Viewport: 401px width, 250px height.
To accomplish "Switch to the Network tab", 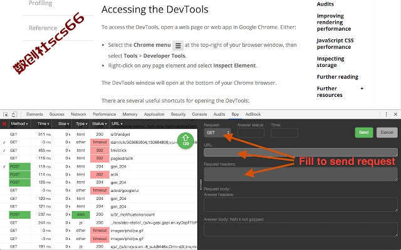I will tap(78, 114).
